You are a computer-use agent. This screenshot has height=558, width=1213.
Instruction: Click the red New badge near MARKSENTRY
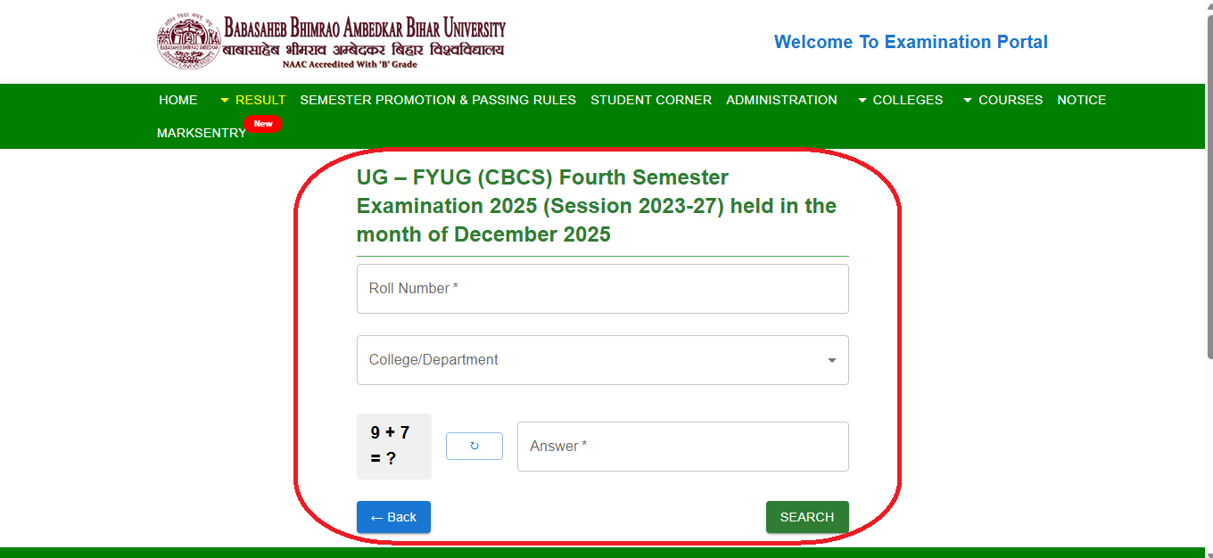(x=263, y=124)
